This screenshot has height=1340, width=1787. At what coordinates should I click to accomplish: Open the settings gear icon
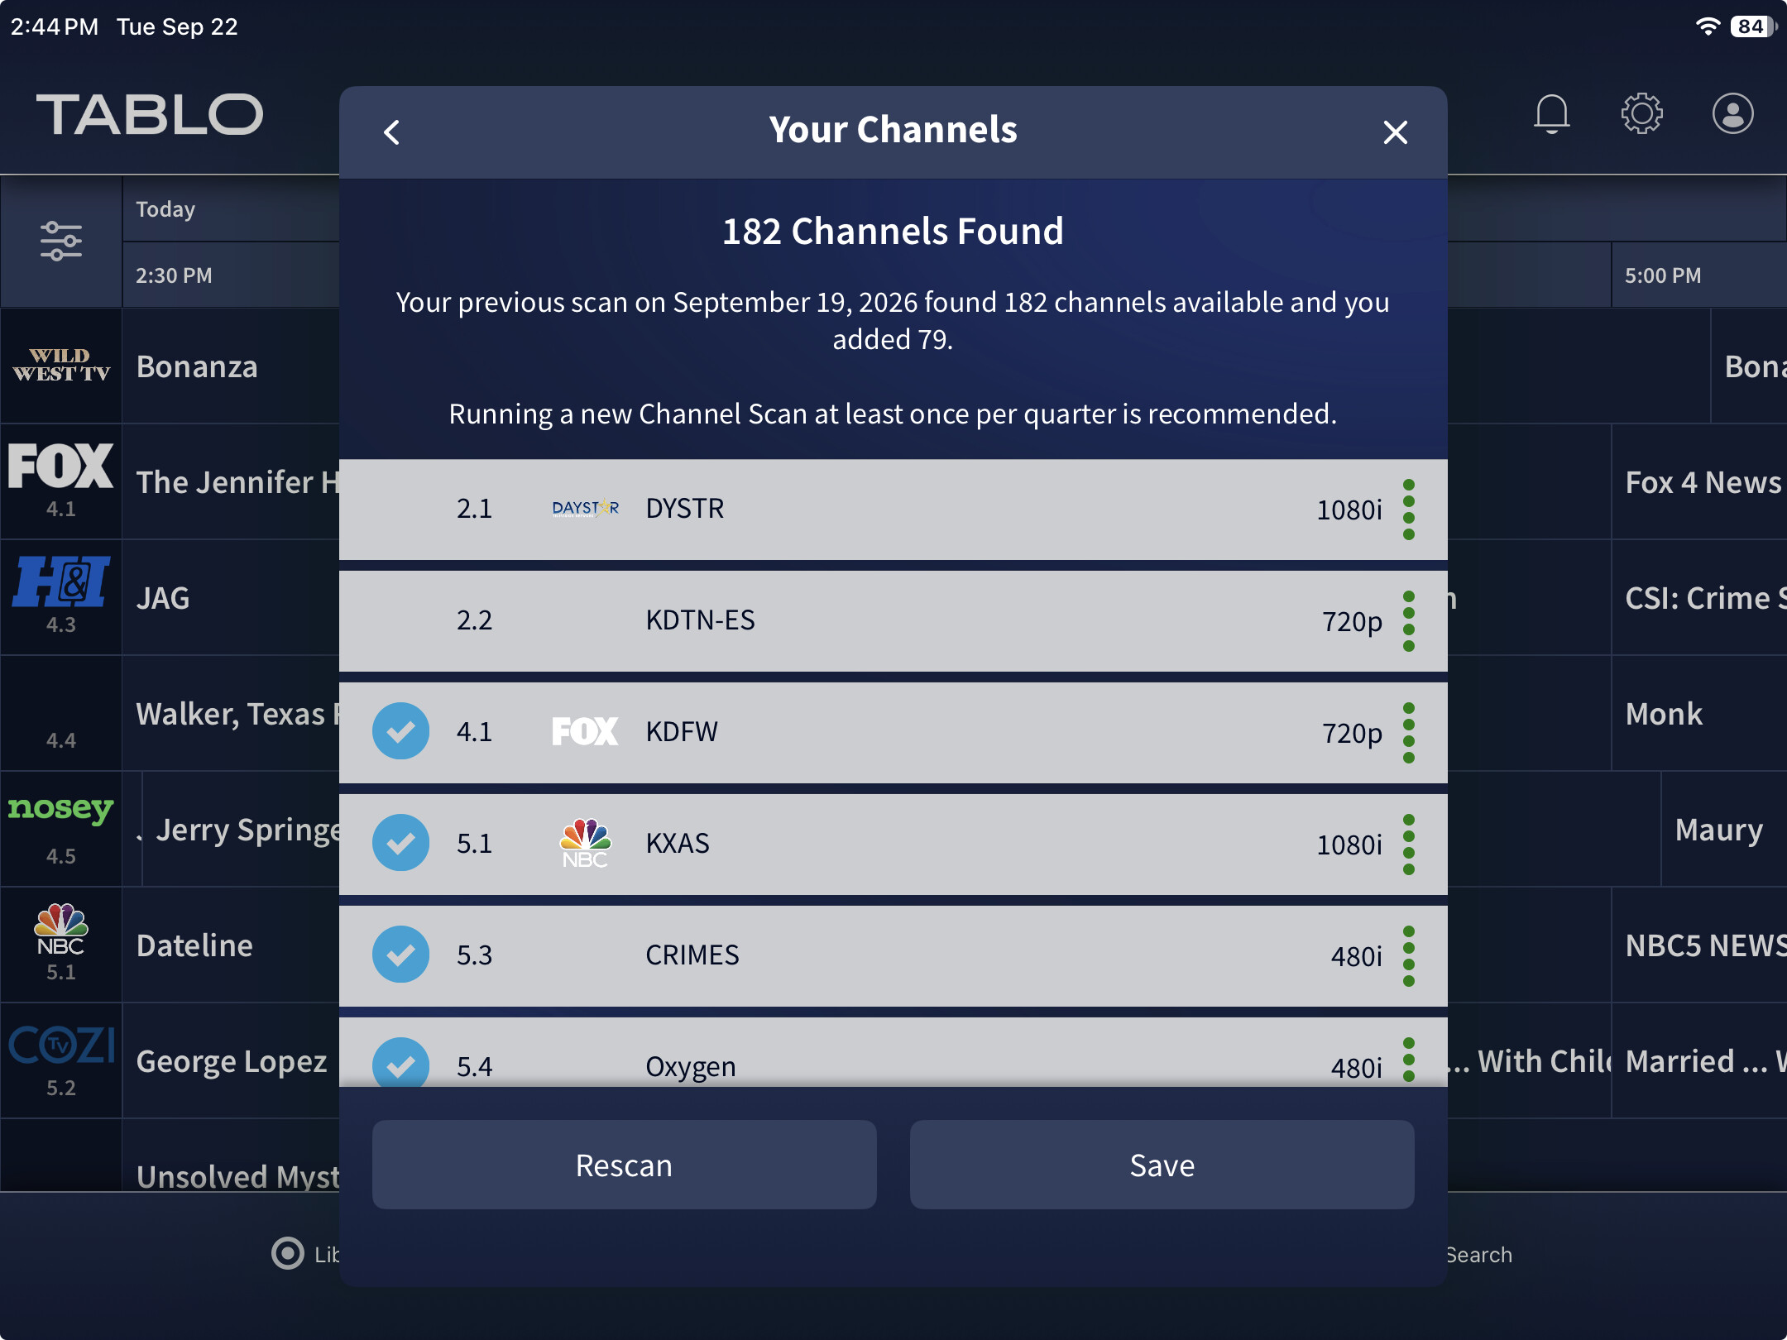[x=1642, y=113]
